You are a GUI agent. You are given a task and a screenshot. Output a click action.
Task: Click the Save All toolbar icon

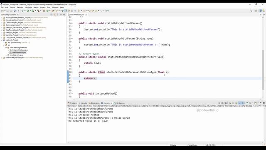(11, 11)
